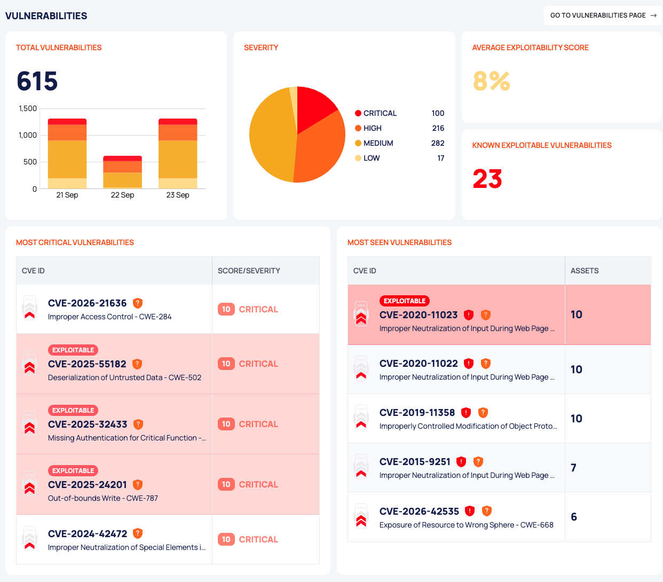663x582 pixels.
Task: Click orange question shield beside CVE-2026-42535
Action: point(487,511)
